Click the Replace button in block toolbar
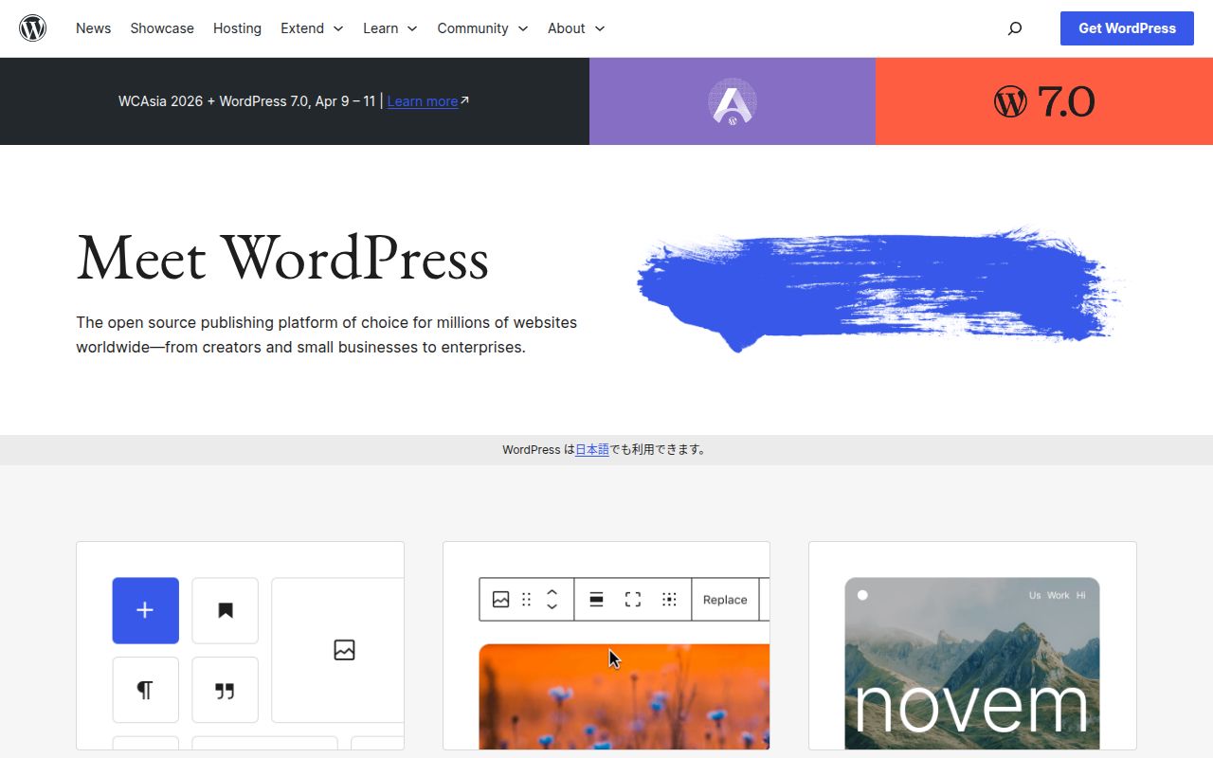This screenshot has width=1213, height=758. (725, 600)
